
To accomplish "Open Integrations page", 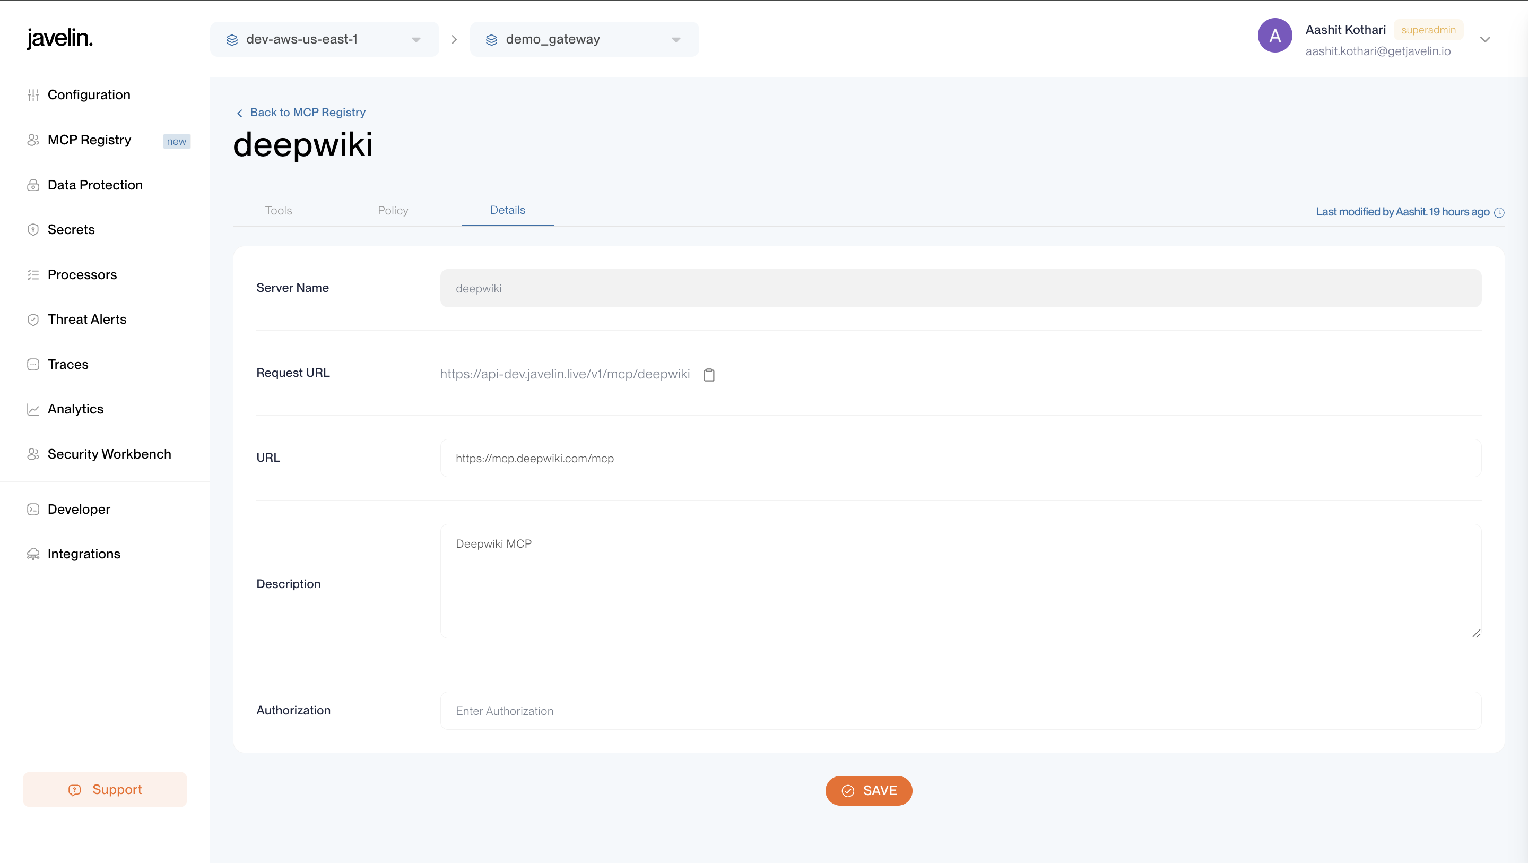I will coord(84,554).
